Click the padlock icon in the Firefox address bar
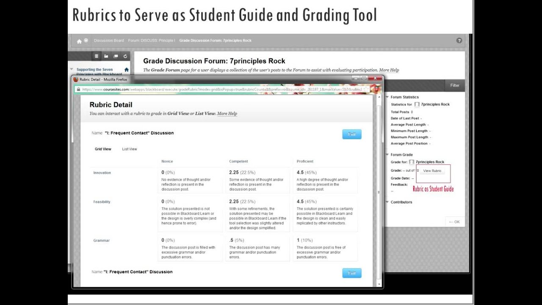Image resolution: width=542 pixels, height=305 pixels. [79, 89]
